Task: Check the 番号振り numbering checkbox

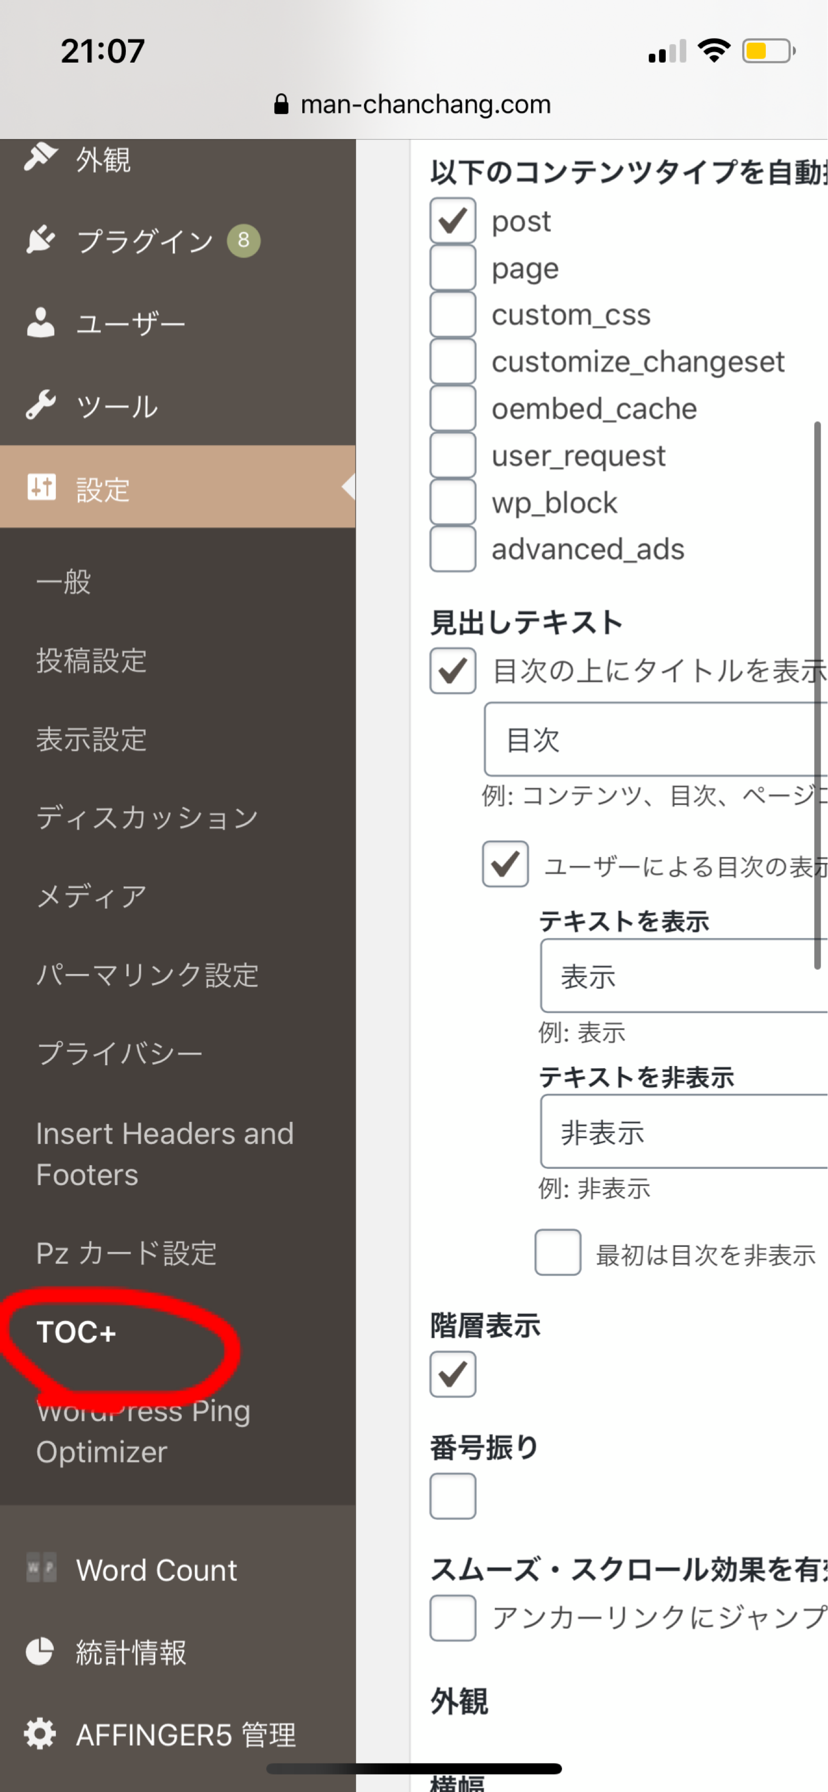Action: pyautogui.click(x=452, y=1495)
